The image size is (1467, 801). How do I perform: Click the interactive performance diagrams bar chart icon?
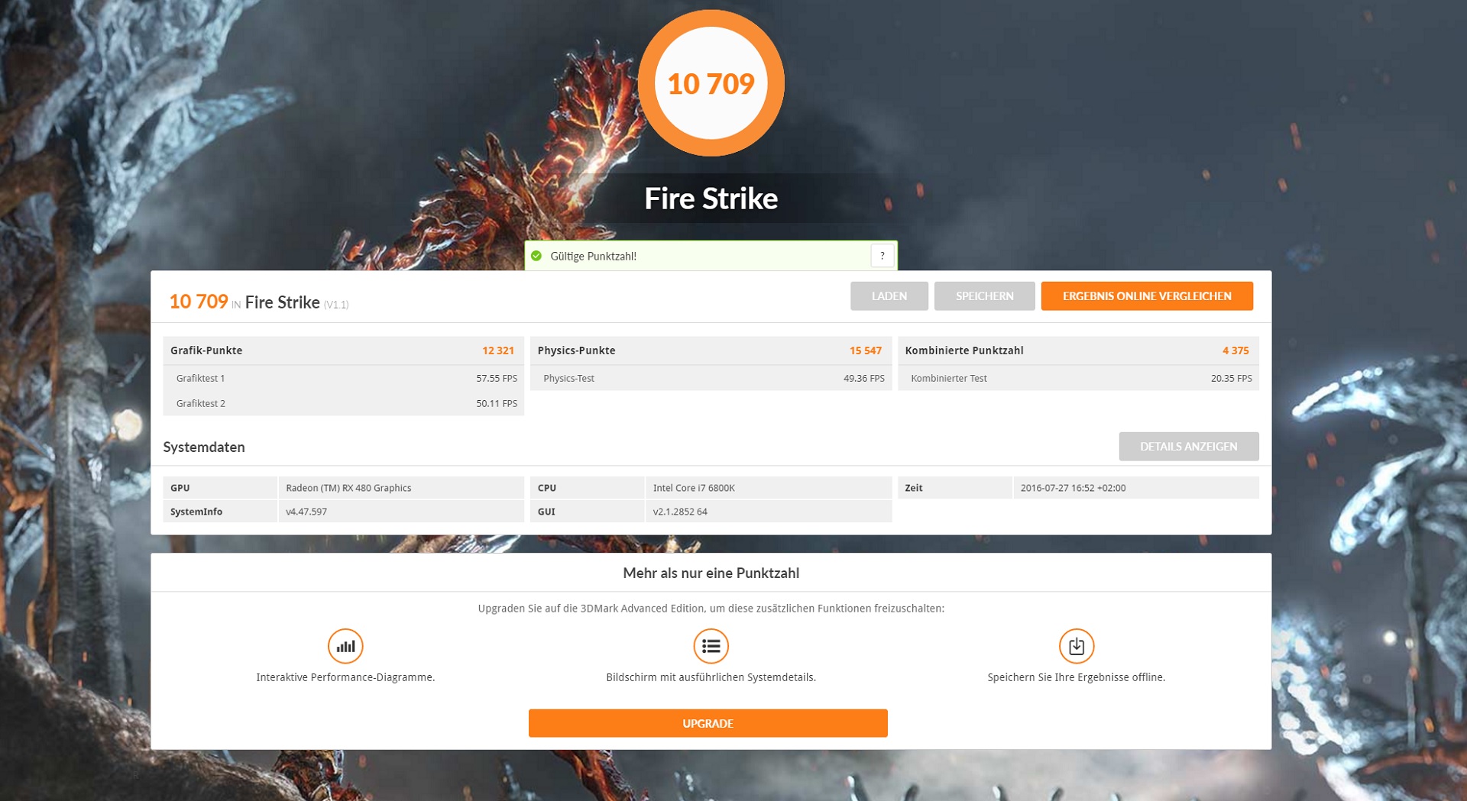pyautogui.click(x=345, y=646)
